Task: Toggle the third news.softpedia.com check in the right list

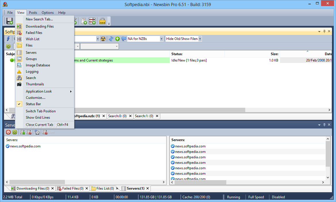Action: pos(173,157)
